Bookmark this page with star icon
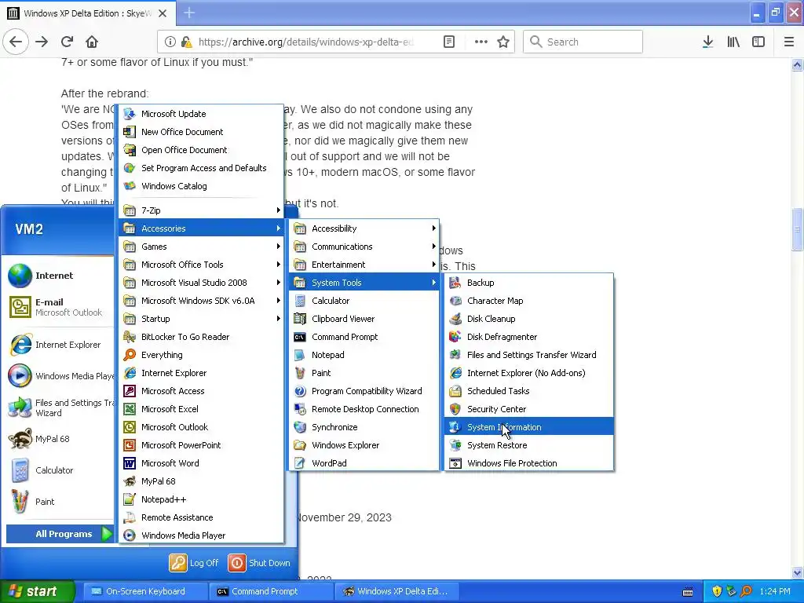 point(503,42)
